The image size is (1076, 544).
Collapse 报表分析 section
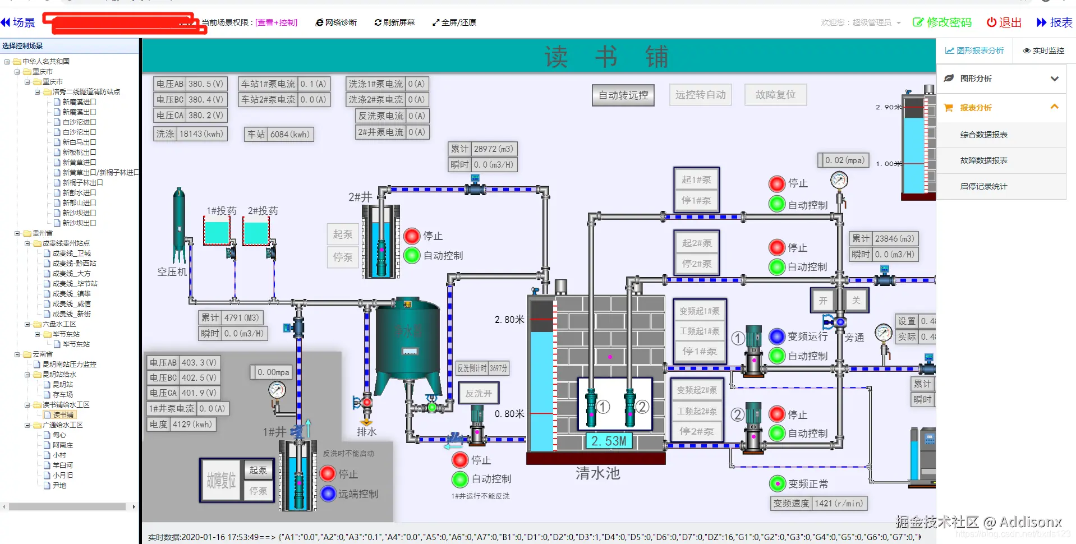(x=1001, y=107)
